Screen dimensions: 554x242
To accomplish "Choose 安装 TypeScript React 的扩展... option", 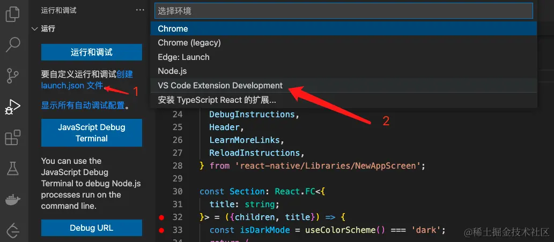I will pyautogui.click(x=343, y=100).
